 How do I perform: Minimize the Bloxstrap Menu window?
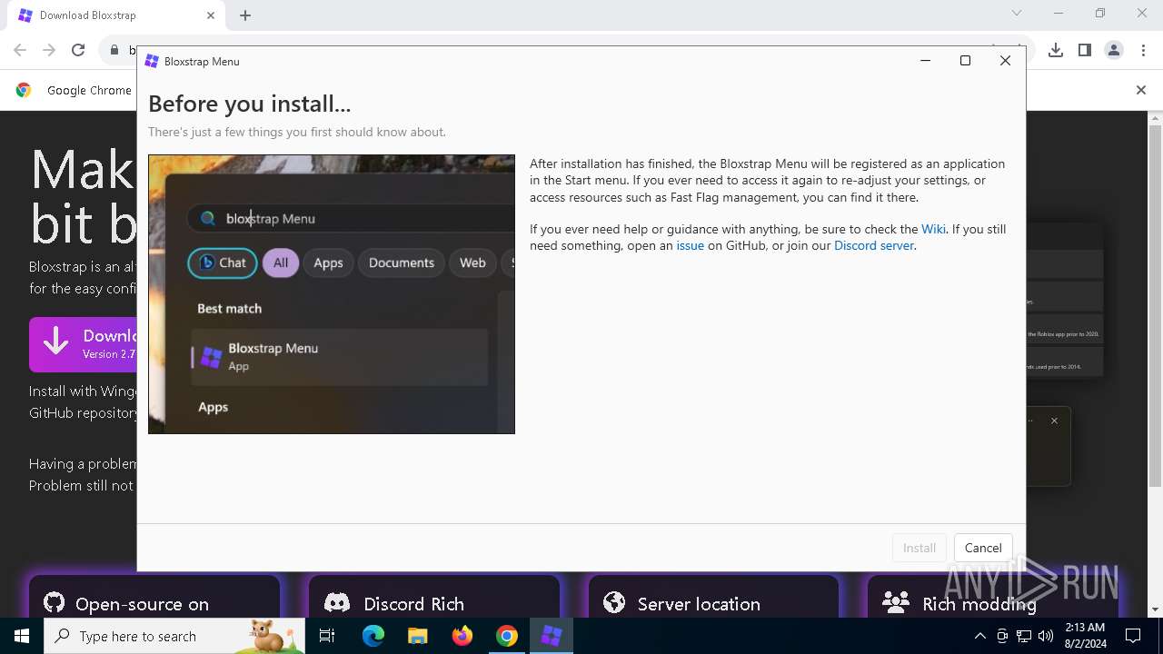(x=925, y=61)
